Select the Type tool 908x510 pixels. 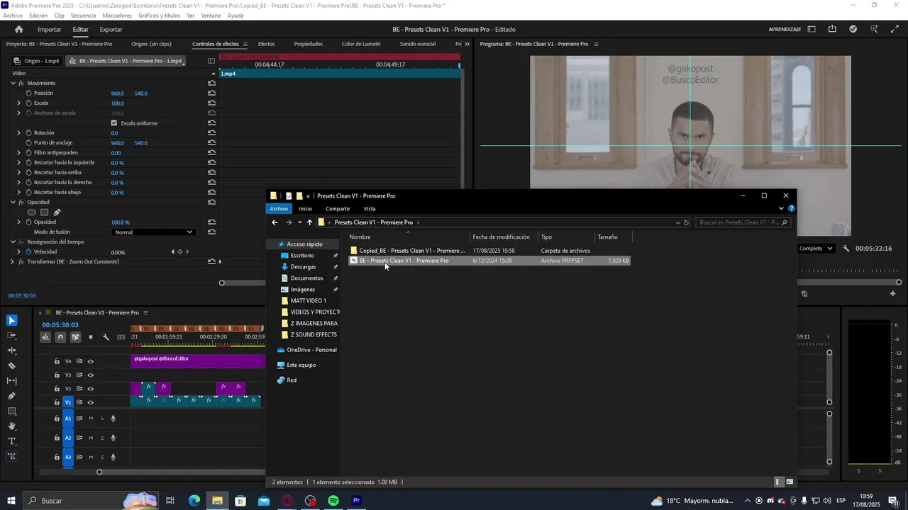tap(12, 441)
